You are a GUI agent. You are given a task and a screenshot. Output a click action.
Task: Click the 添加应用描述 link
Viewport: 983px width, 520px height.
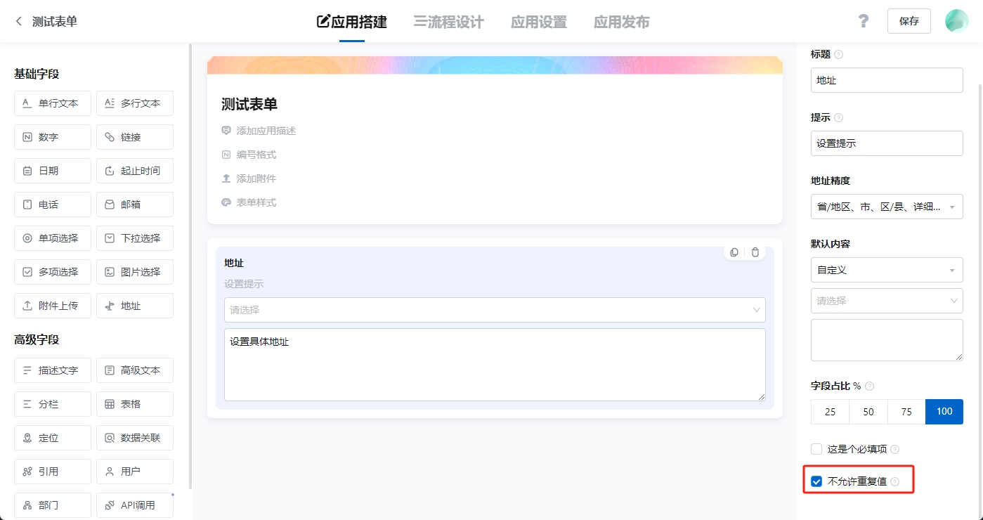(x=266, y=130)
